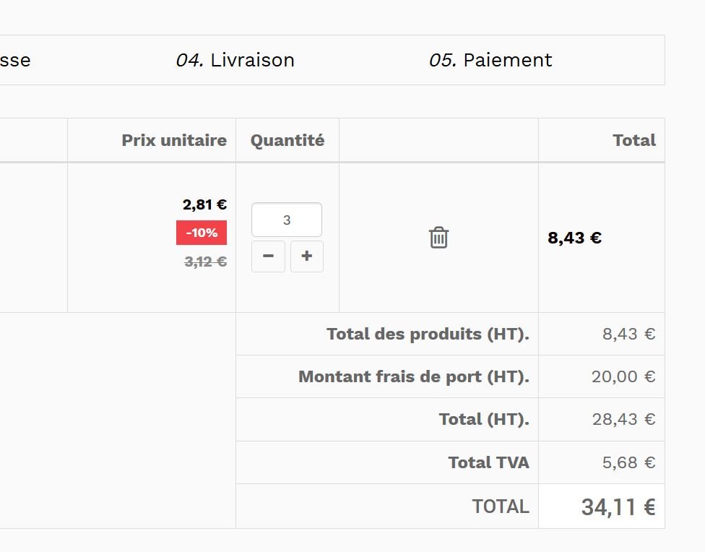705x552 pixels.
Task: Click the shipping cost amount 20,00 €
Action: (x=623, y=376)
